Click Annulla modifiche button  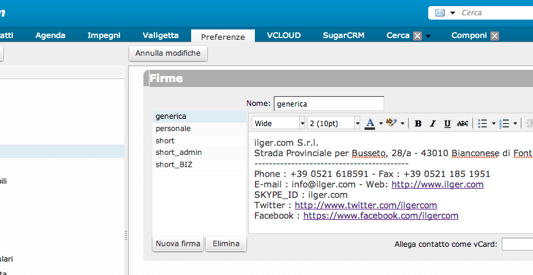pyautogui.click(x=168, y=53)
